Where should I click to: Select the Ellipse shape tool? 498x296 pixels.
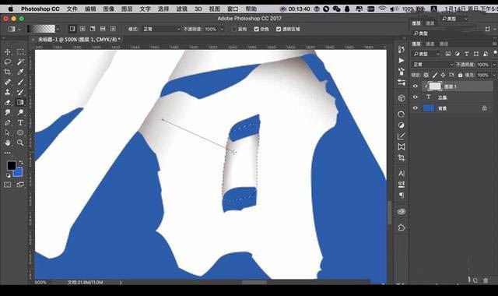tap(20, 132)
